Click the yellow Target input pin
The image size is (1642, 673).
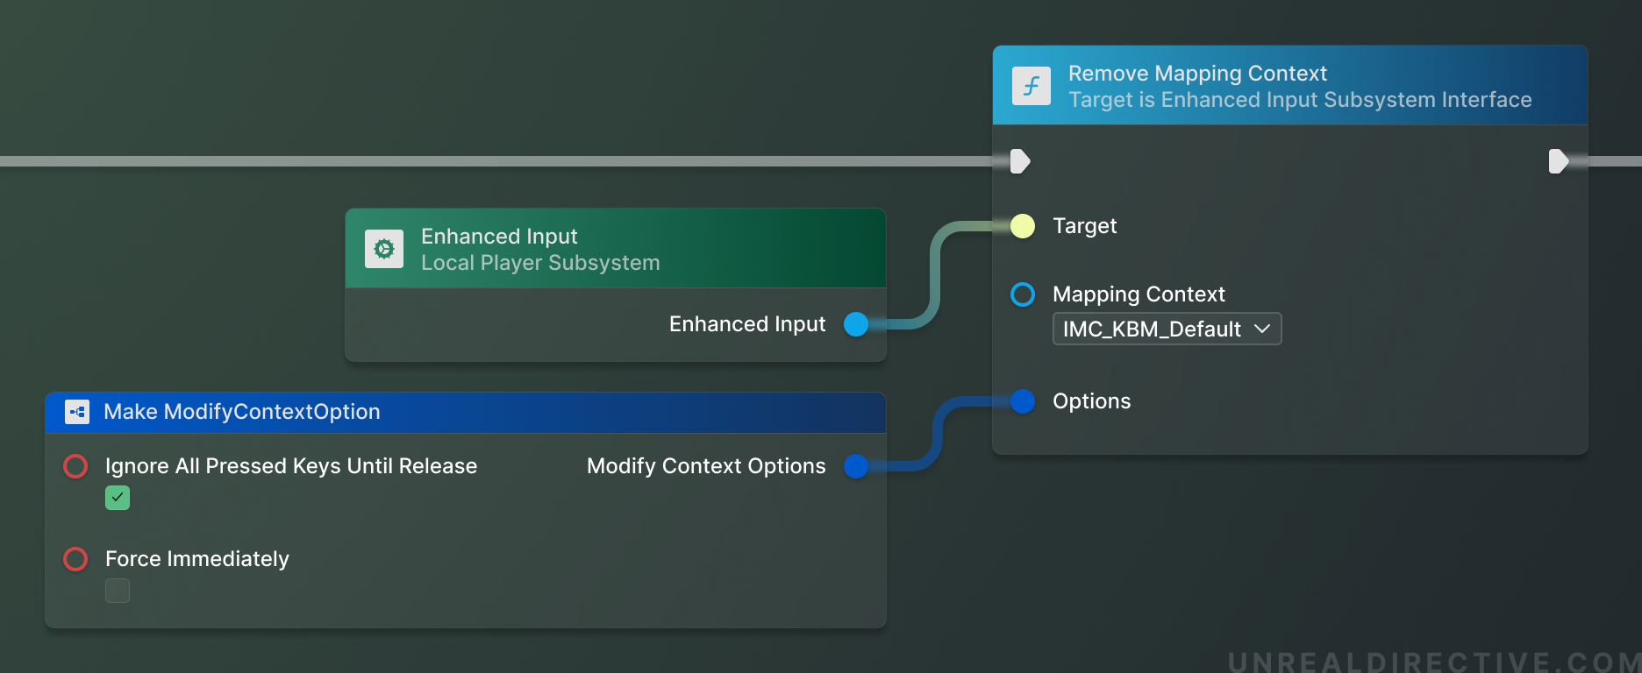point(1023,226)
